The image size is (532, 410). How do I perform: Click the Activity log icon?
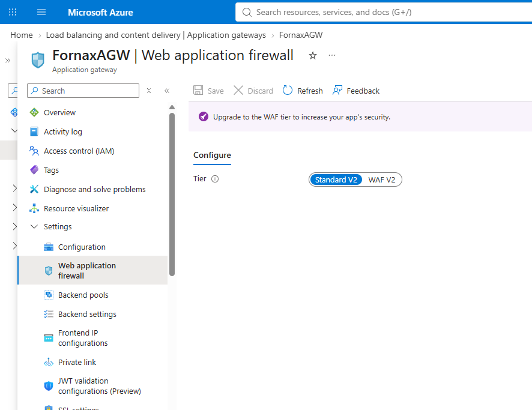[x=34, y=131]
